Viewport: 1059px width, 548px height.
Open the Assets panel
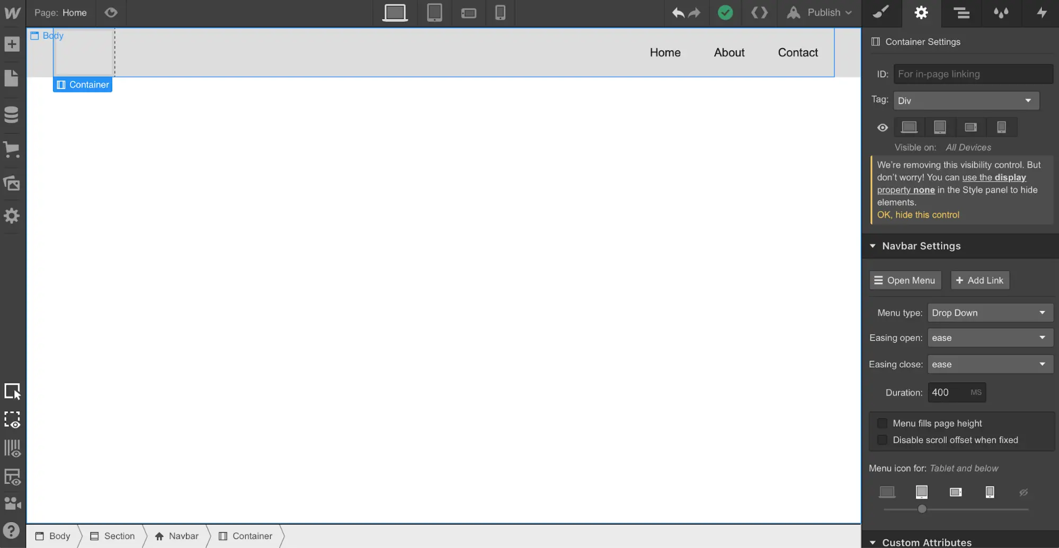[12, 183]
